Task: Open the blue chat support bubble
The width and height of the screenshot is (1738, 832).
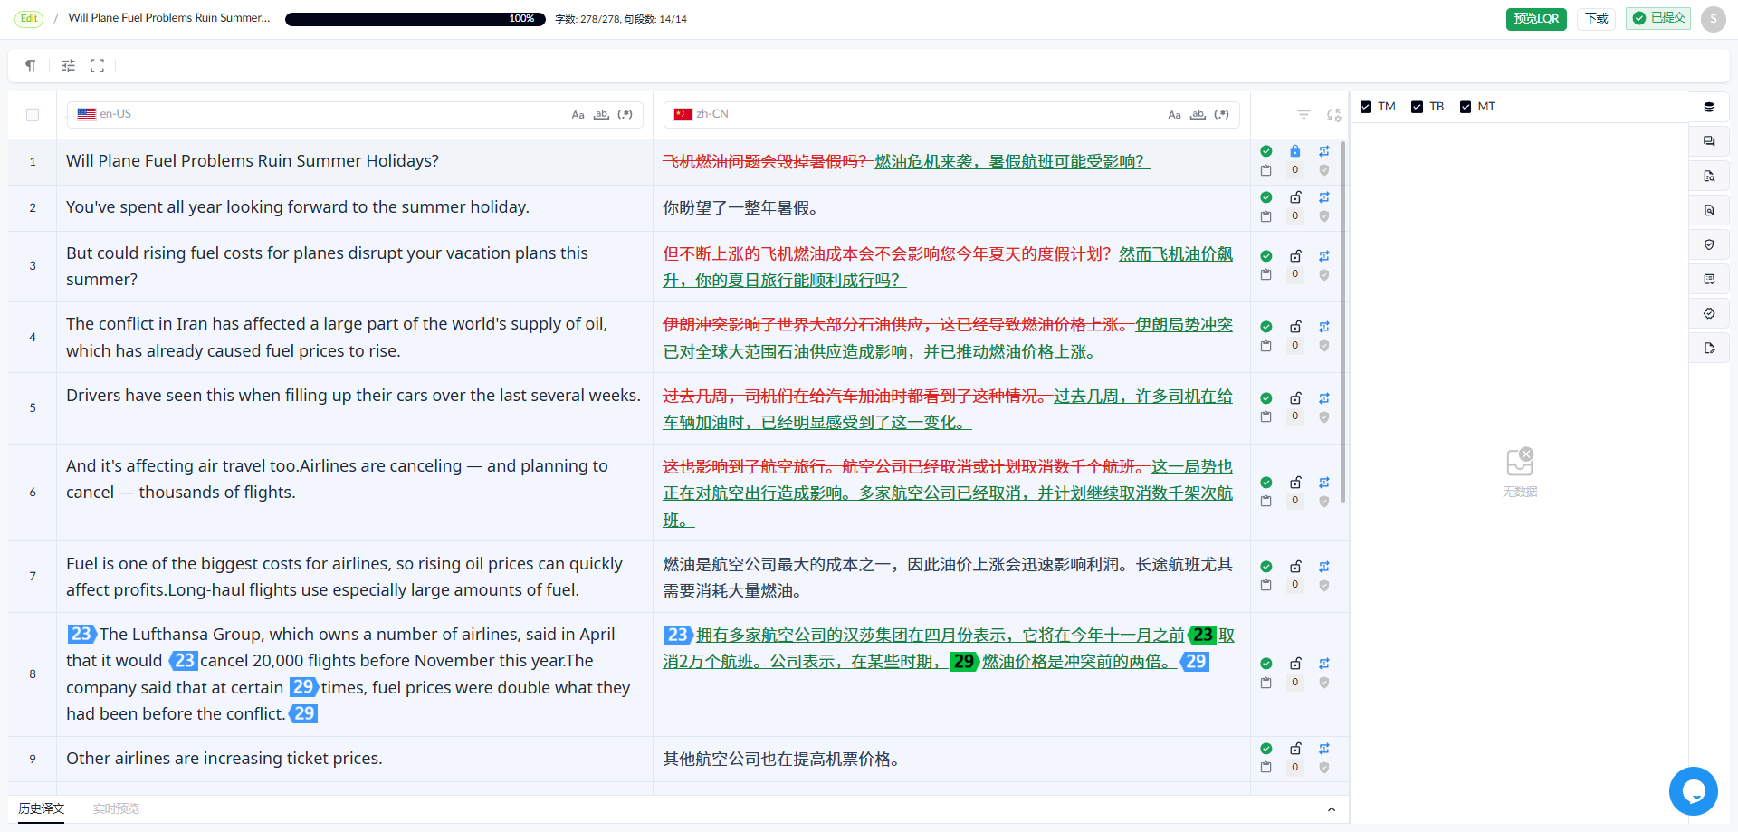Action: [x=1693, y=791]
